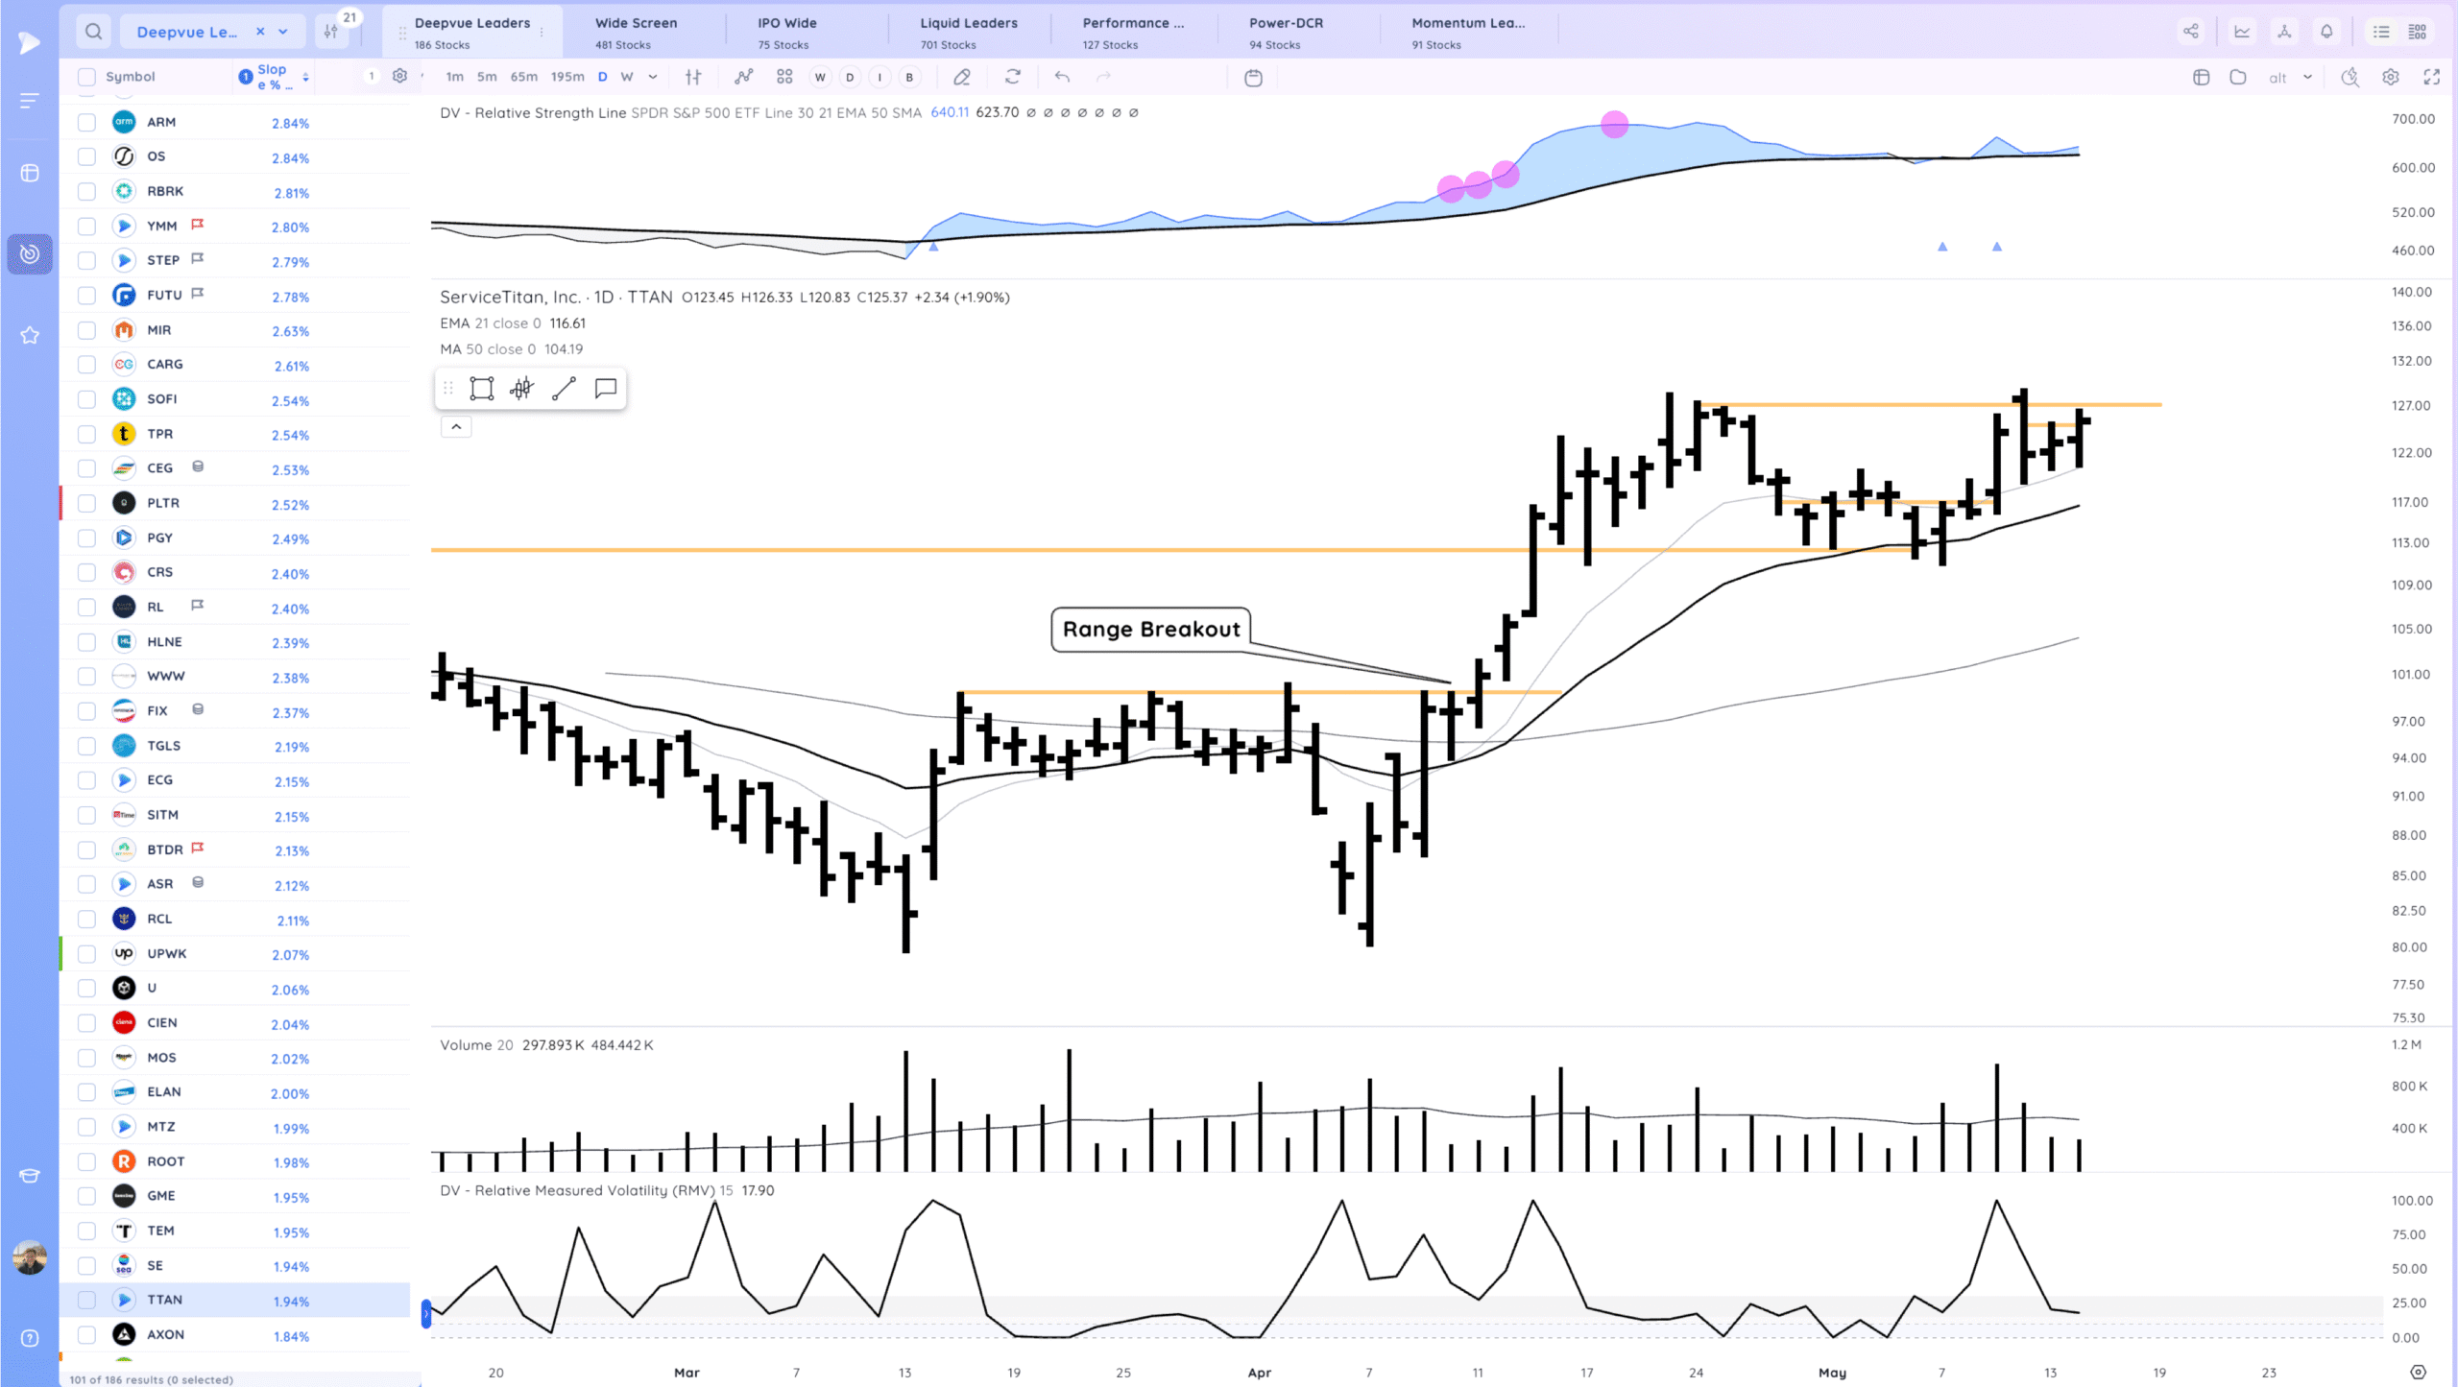This screenshot has width=2458, height=1387.
Task: Click the undo arrow in chart toolbar
Action: [x=1062, y=77]
